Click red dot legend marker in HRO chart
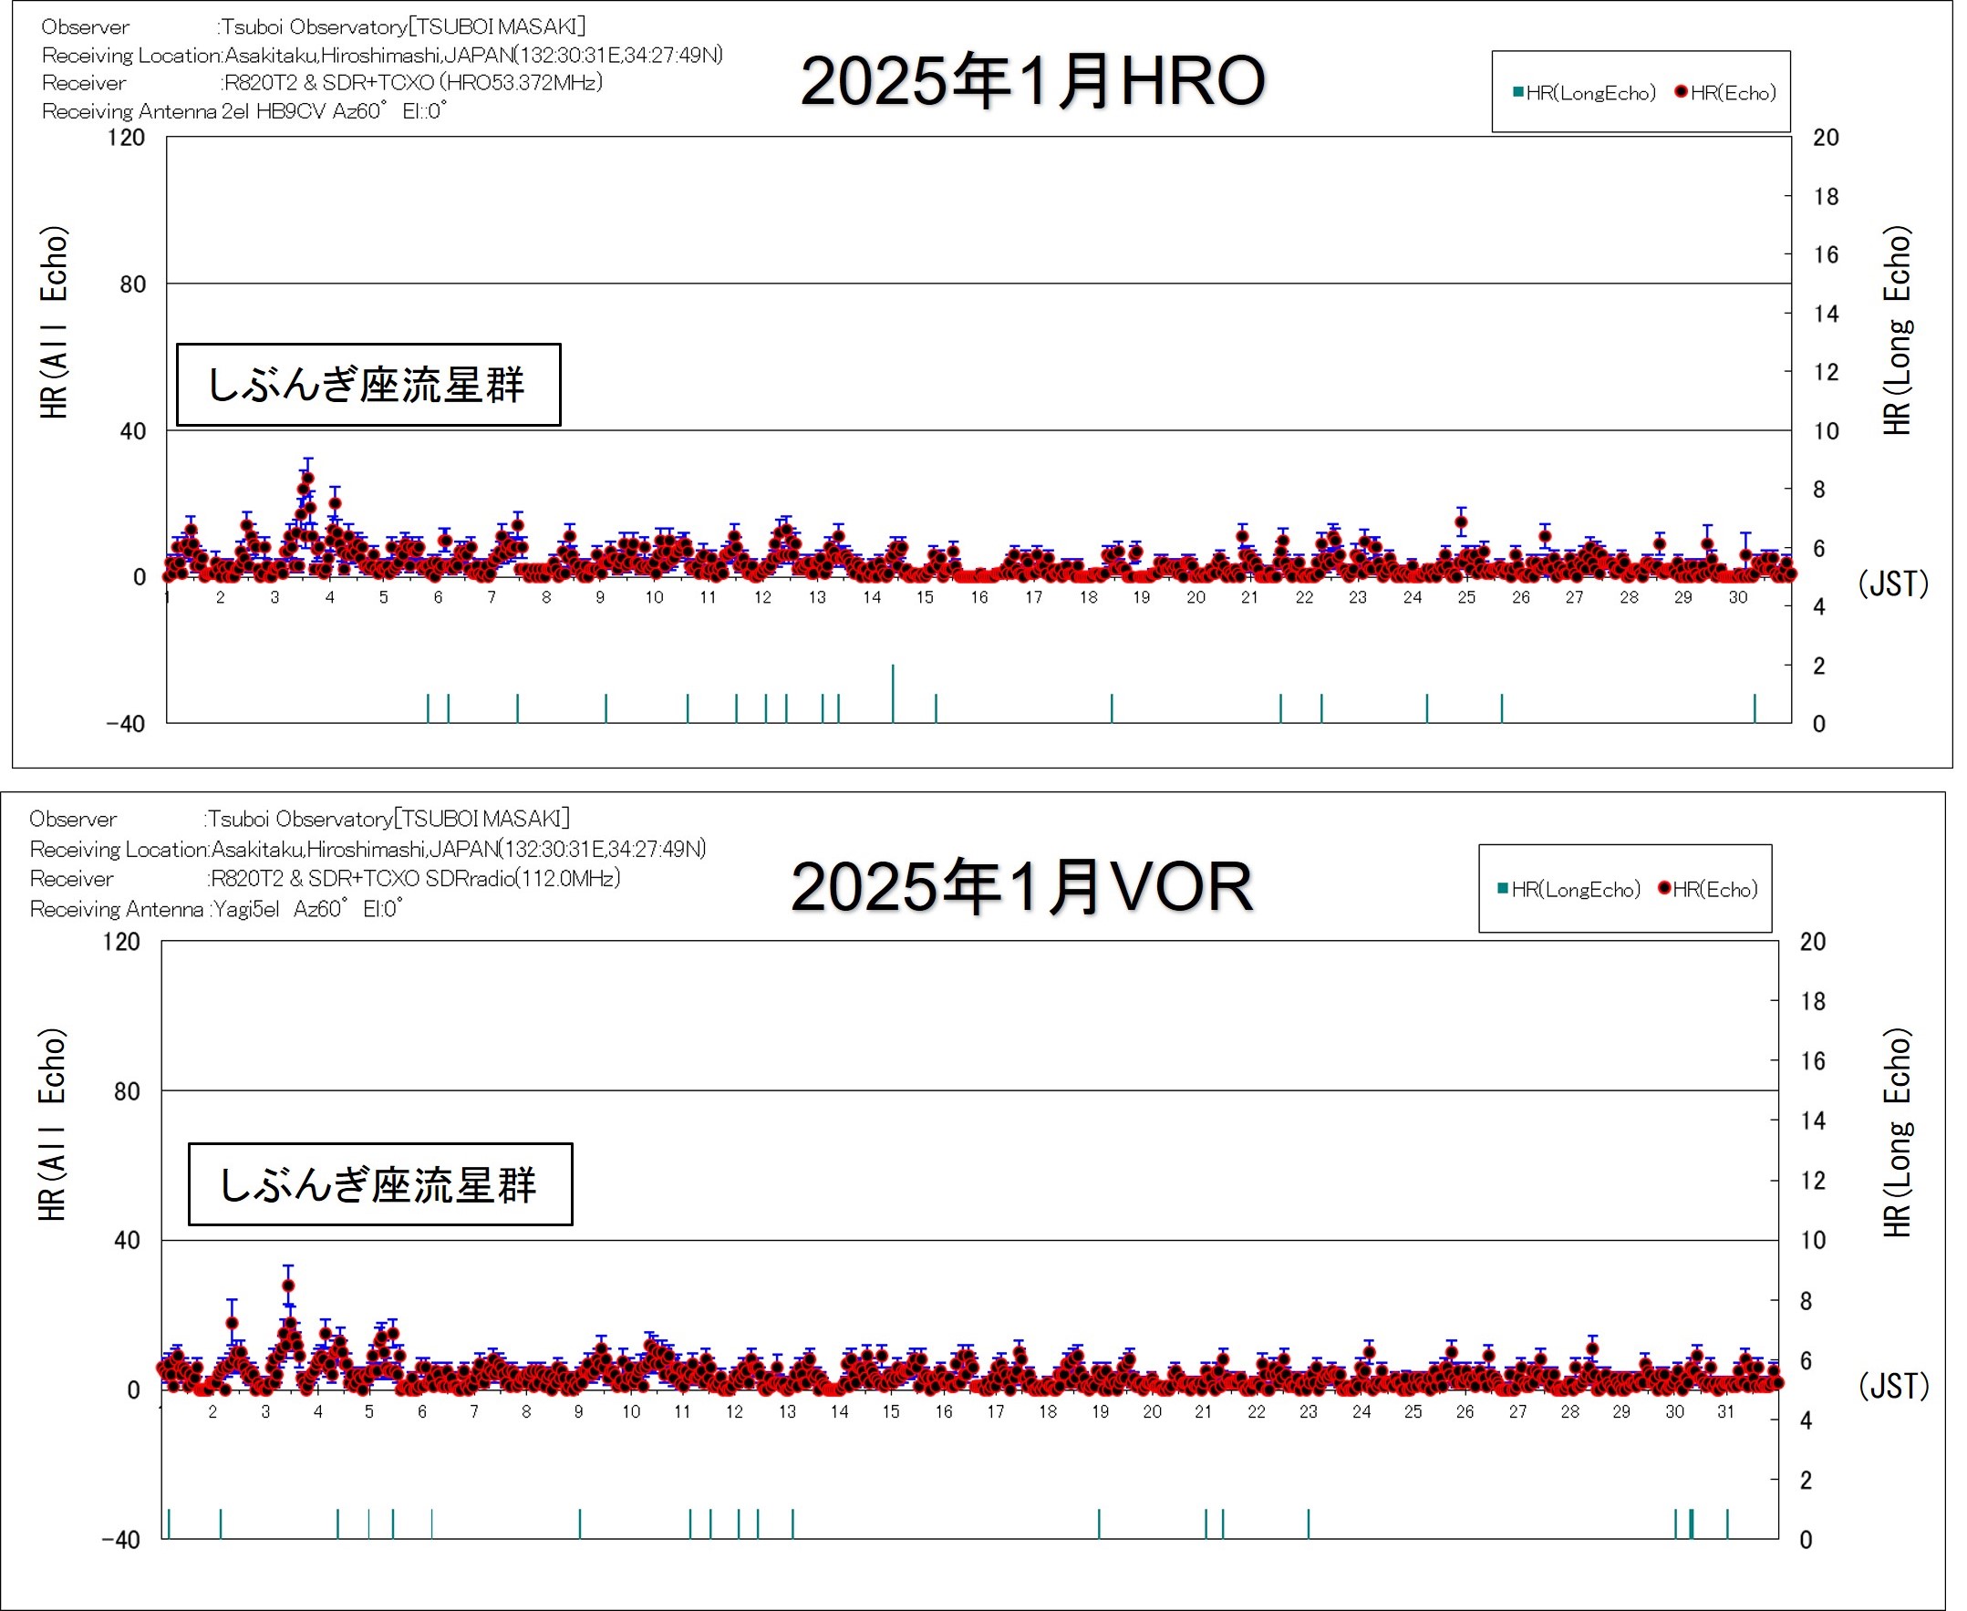The image size is (1967, 1611). (x=1681, y=91)
